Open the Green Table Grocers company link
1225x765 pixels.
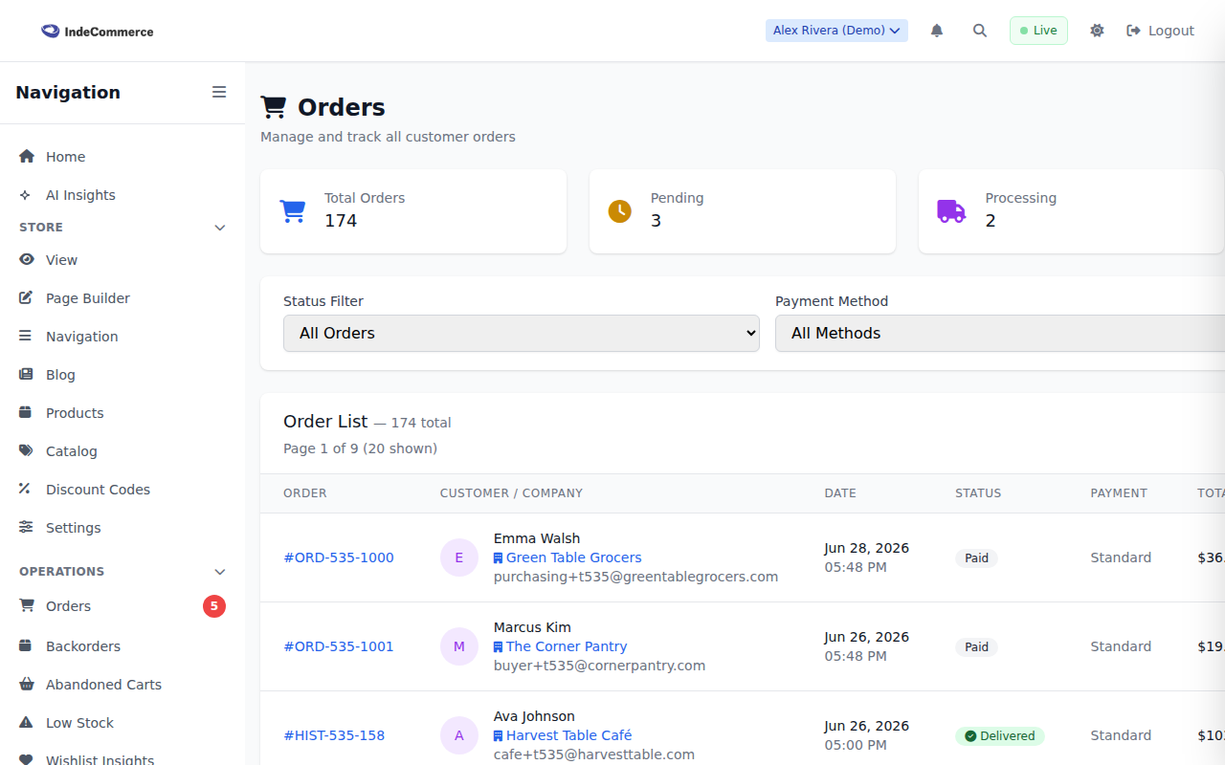pos(573,557)
